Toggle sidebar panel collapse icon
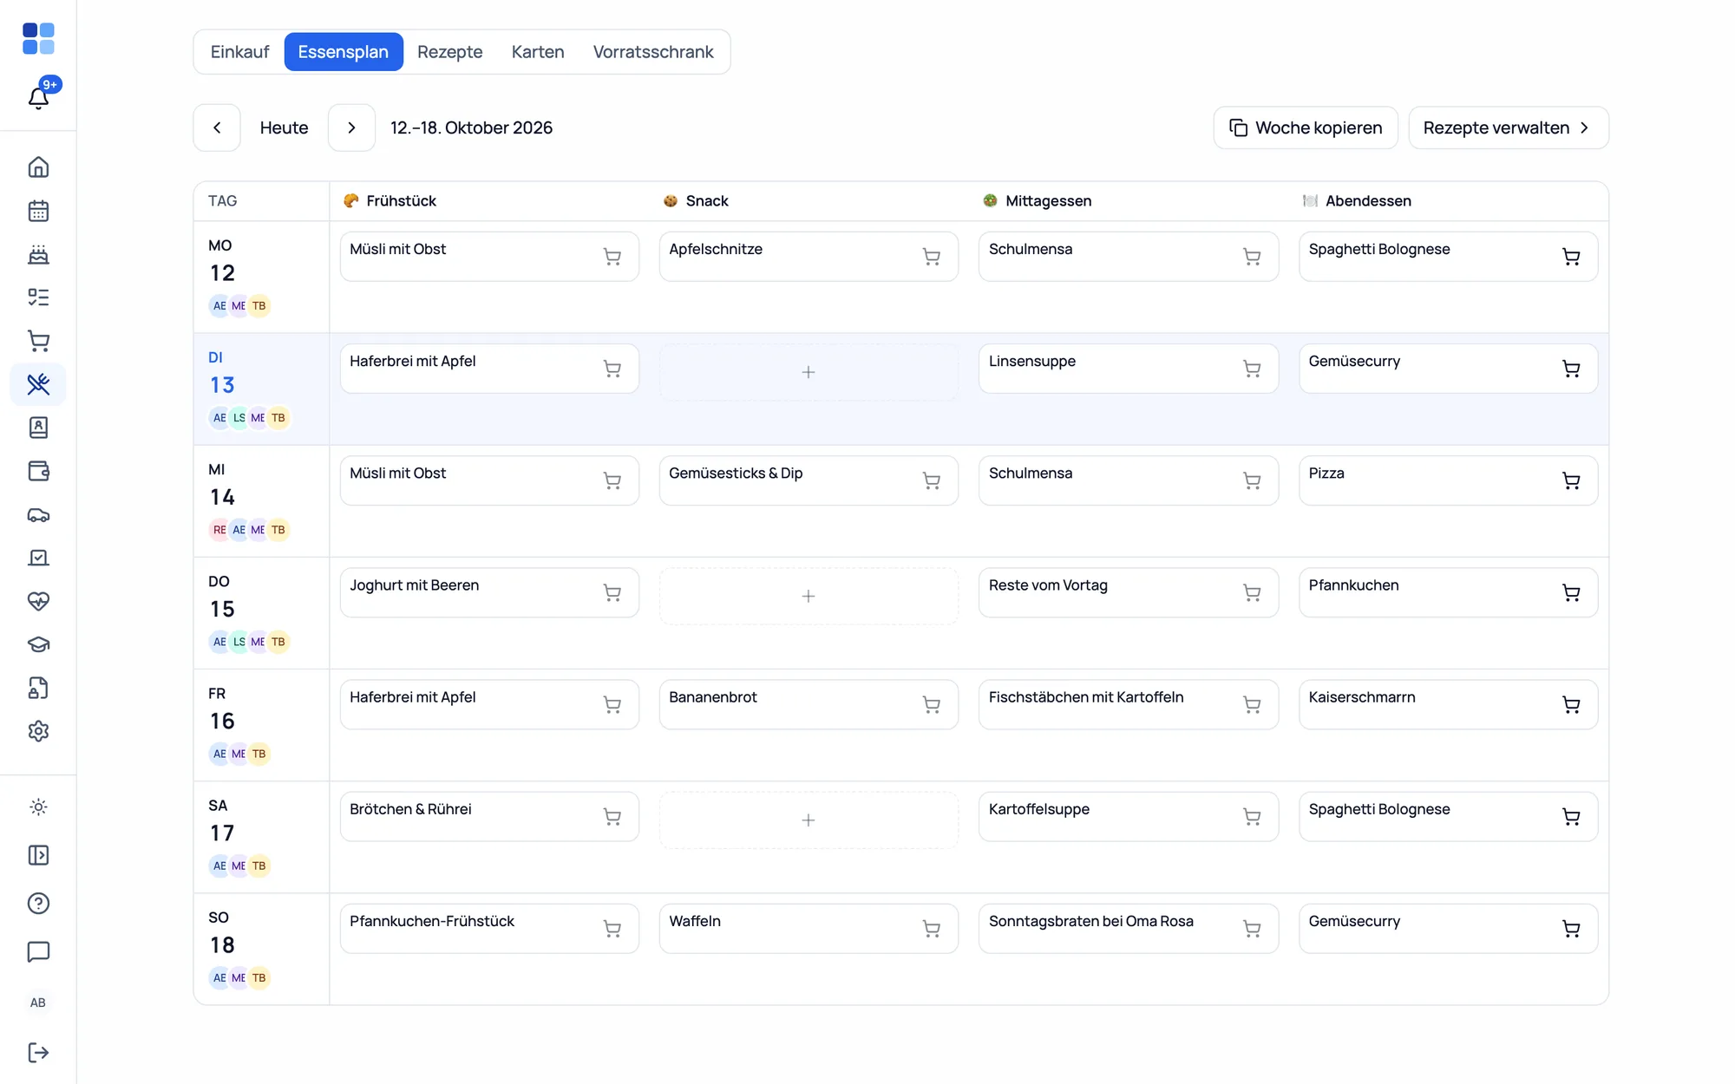 coord(38,855)
